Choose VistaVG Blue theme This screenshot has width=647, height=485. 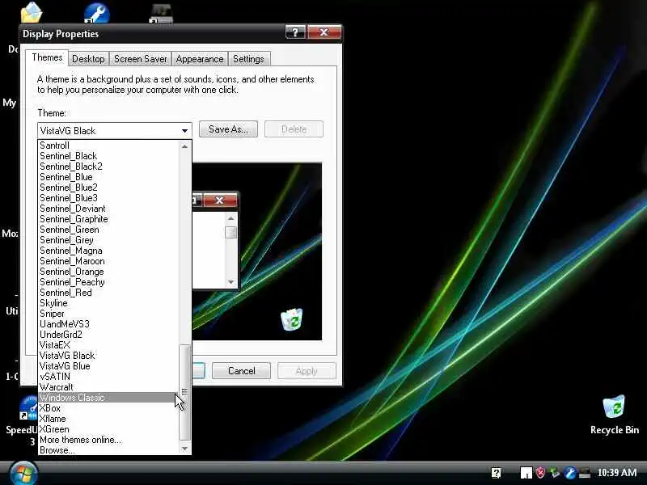[x=109, y=366]
